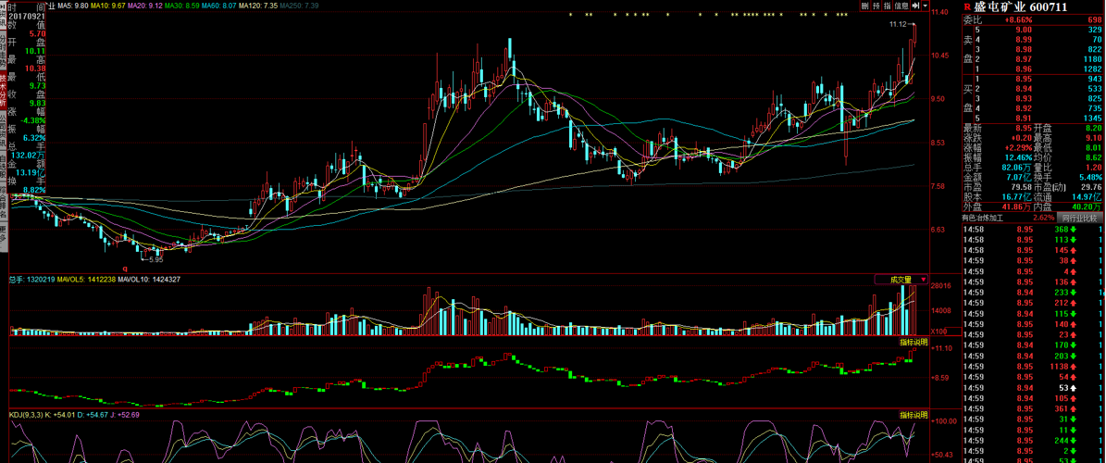1106x463 pixels.
Task: Click the 指标说明 button above the KDJ panel
Action: [913, 414]
